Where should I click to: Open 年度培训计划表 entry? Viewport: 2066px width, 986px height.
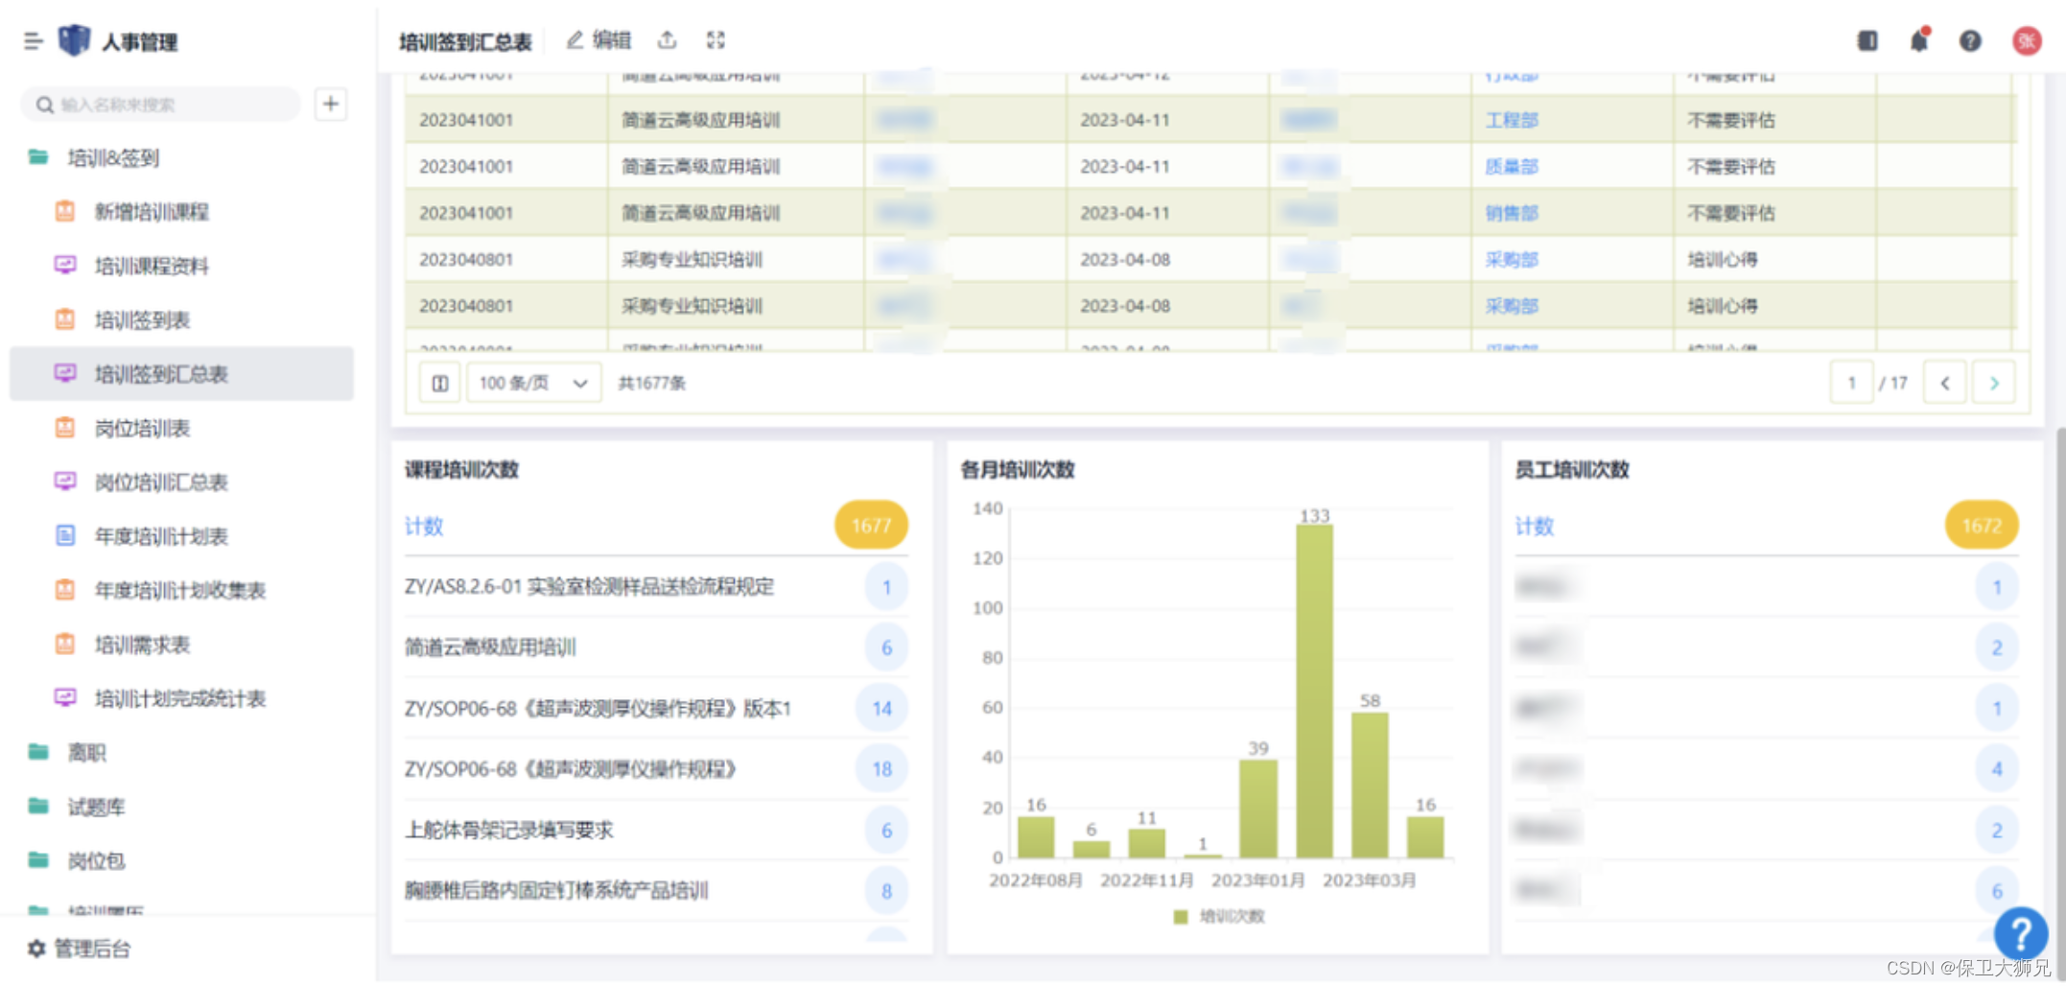(x=161, y=536)
